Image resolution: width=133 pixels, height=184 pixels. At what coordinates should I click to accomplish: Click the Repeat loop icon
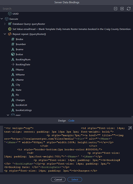coord(10,34)
